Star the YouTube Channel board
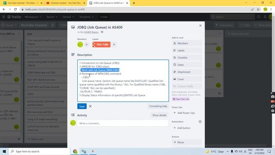 pyautogui.click(x=52, y=25)
